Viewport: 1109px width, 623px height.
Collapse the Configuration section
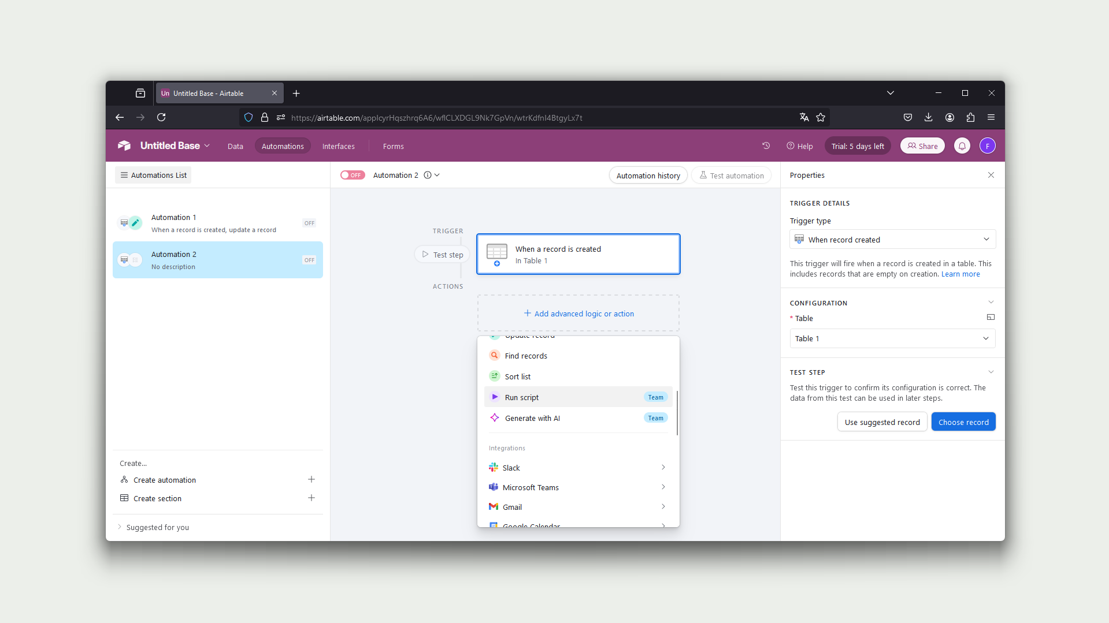click(991, 303)
